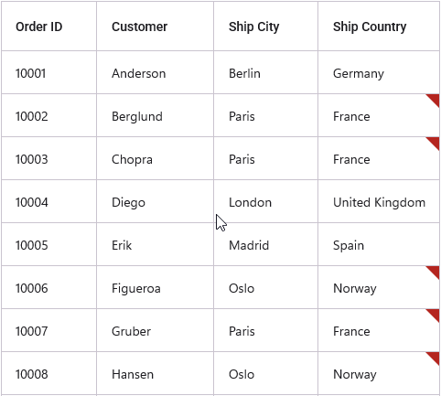
Task: Click the red note marker in Gruber's row
Action: coord(435,314)
